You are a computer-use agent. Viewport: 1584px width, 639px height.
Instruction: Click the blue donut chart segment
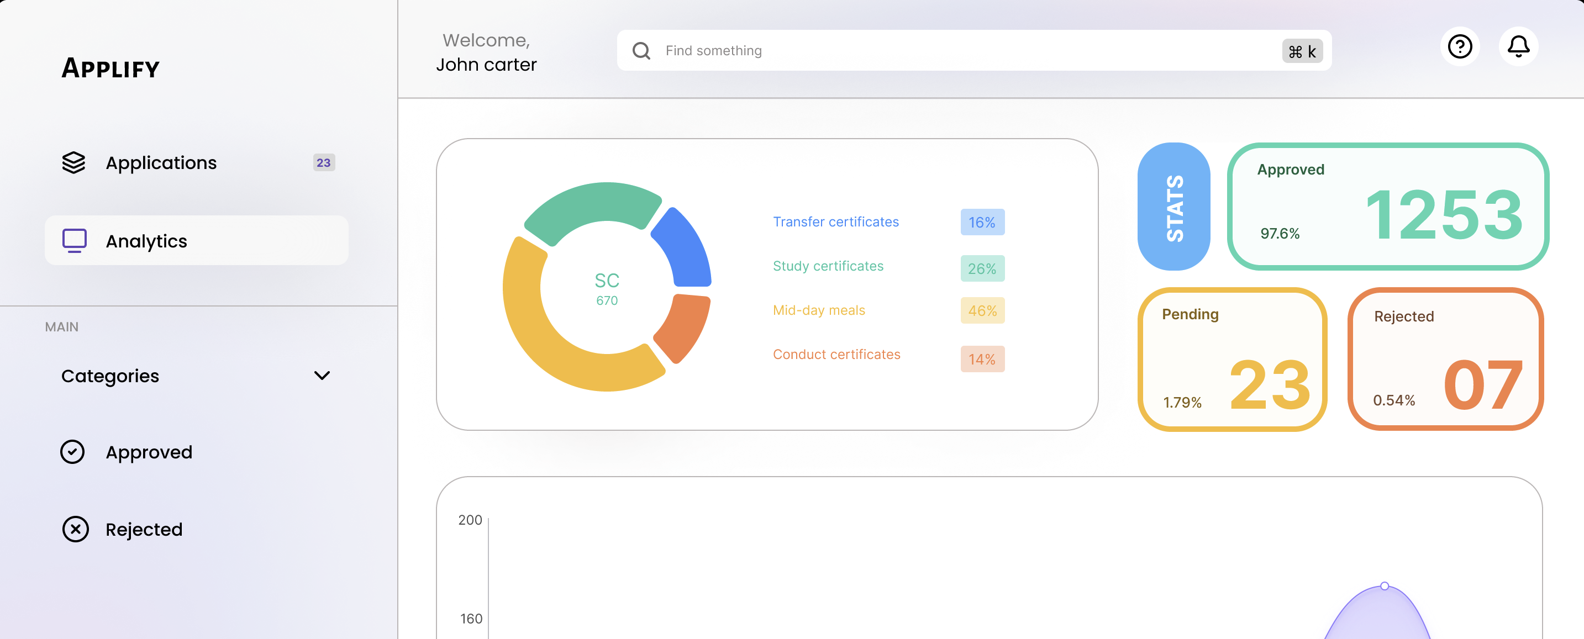coord(685,249)
